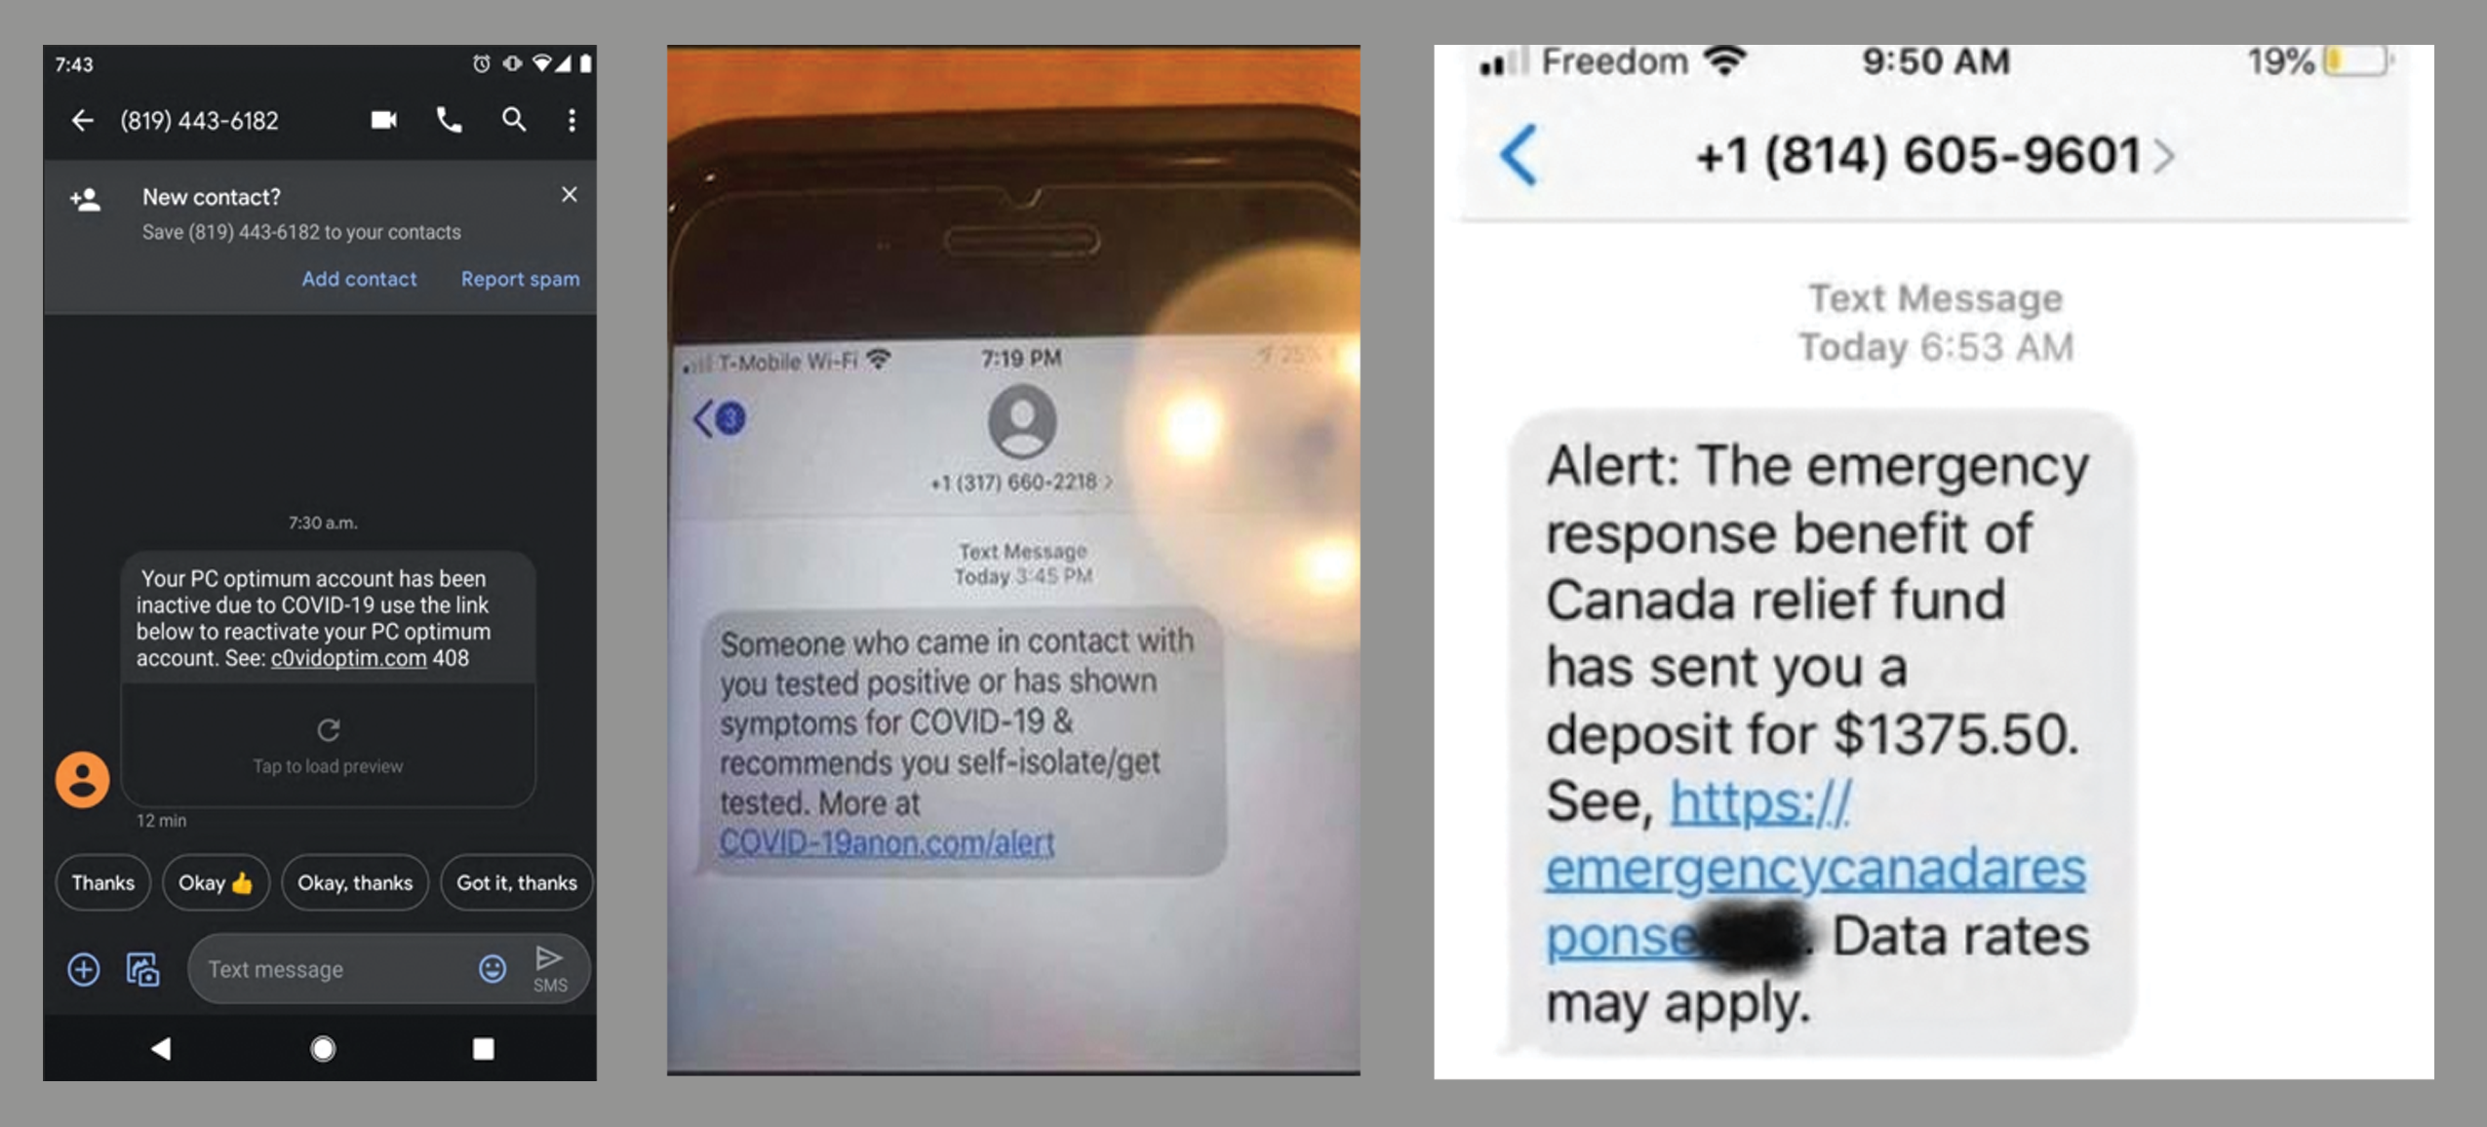The image size is (2487, 1127).
Task: Click Report spam on unknown number
Action: point(520,278)
